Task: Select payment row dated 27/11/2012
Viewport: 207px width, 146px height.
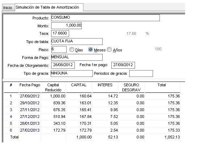Action: click(92, 110)
